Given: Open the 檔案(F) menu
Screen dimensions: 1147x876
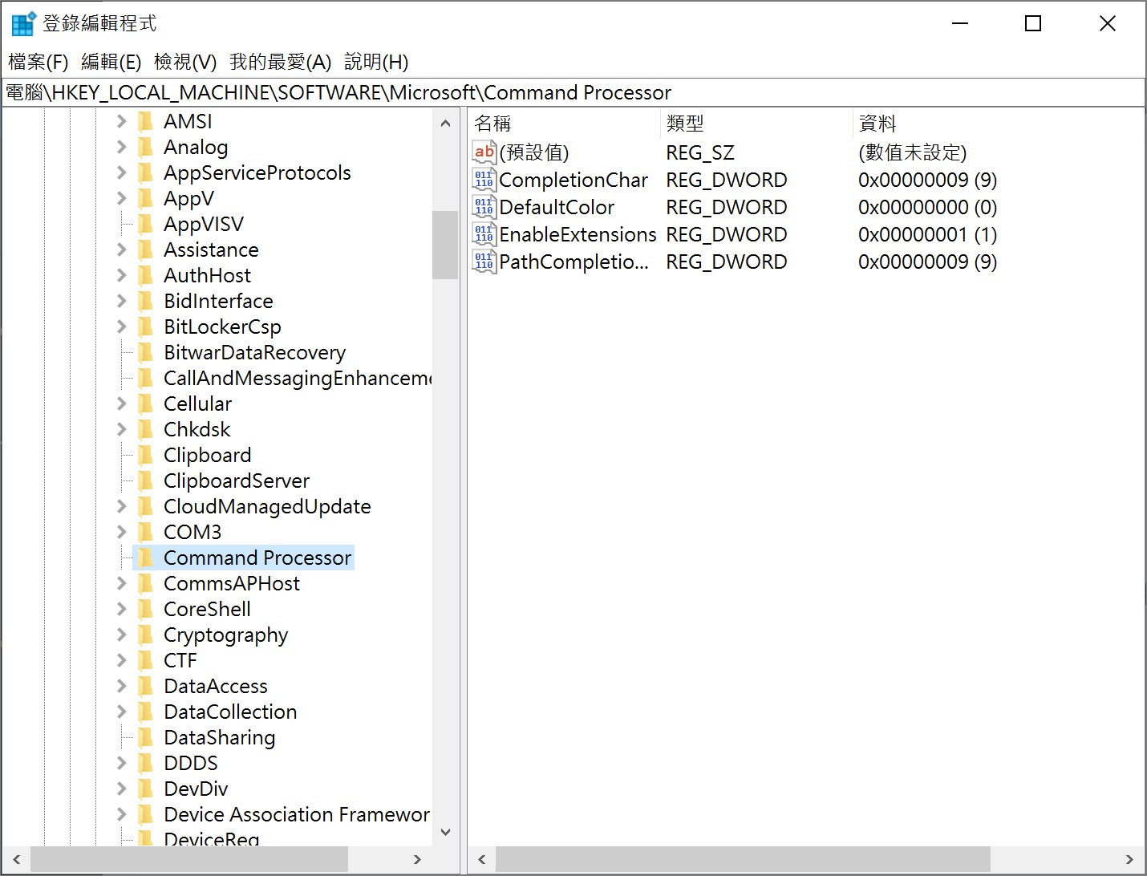Looking at the screenshot, I should tap(38, 62).
